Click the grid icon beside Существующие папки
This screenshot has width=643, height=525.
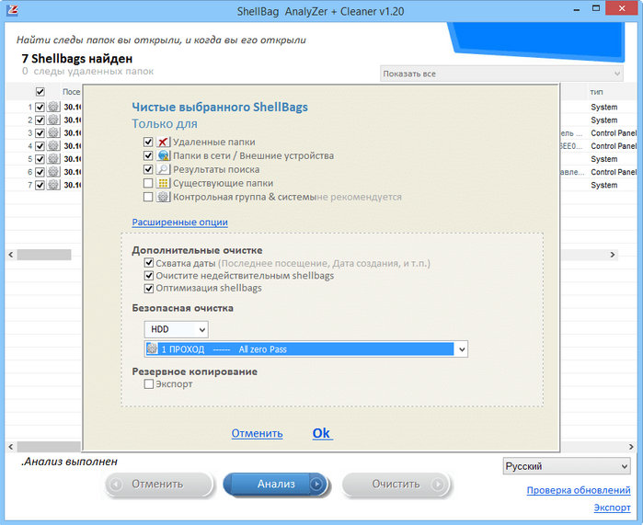[163, 183]
